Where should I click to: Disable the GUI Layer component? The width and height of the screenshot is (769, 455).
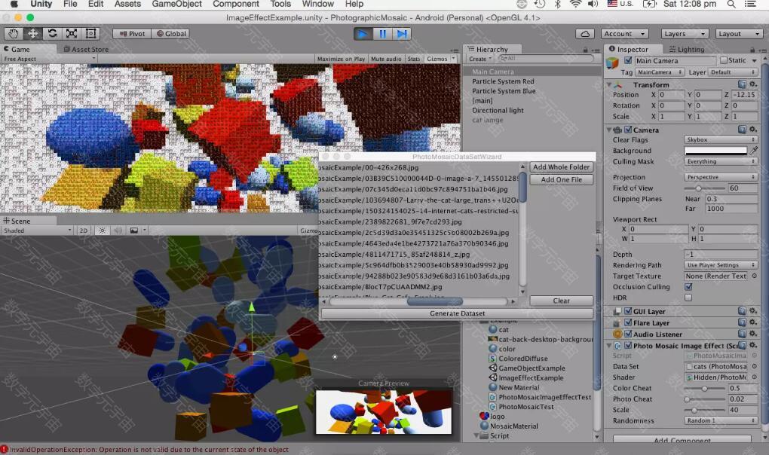[628, 311]
